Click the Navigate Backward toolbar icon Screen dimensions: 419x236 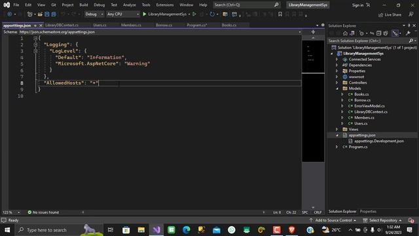tap(9, 14)
